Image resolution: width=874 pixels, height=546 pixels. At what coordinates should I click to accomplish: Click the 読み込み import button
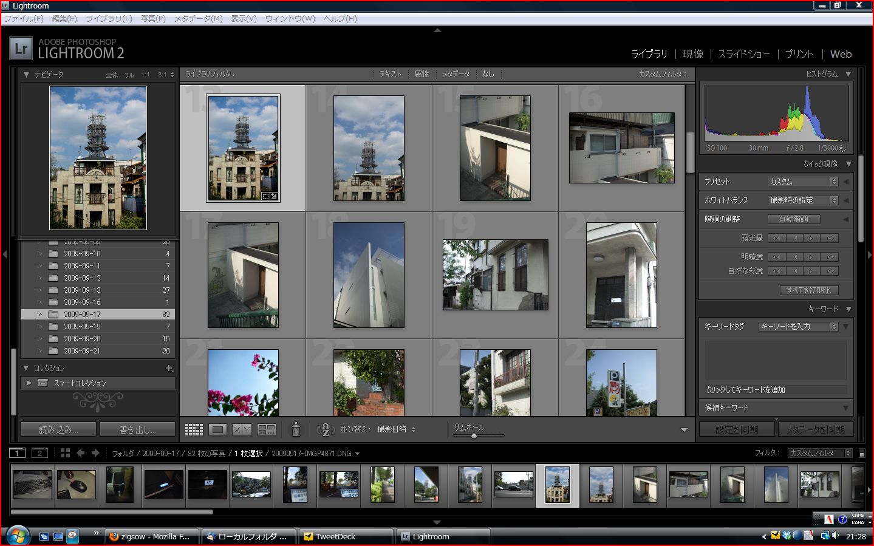pyautogui.click(x=58, y=429)
